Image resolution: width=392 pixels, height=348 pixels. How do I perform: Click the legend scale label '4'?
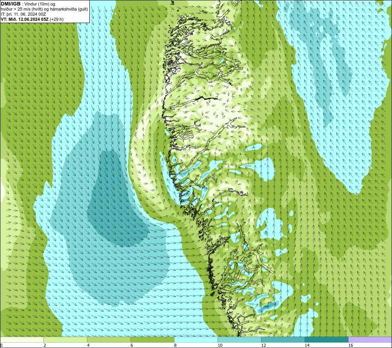click(88, 346)
